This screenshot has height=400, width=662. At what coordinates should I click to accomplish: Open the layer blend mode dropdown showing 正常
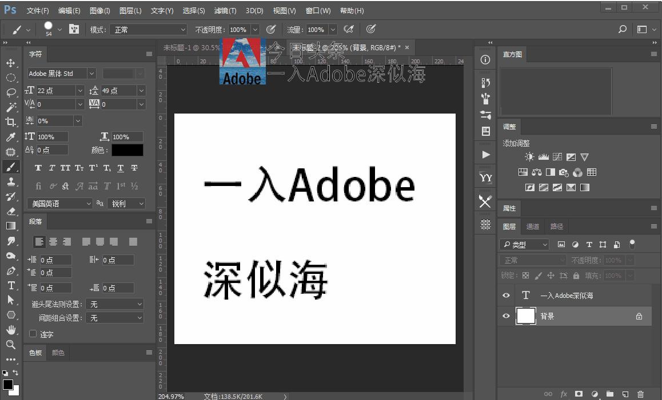click(532, 260)
